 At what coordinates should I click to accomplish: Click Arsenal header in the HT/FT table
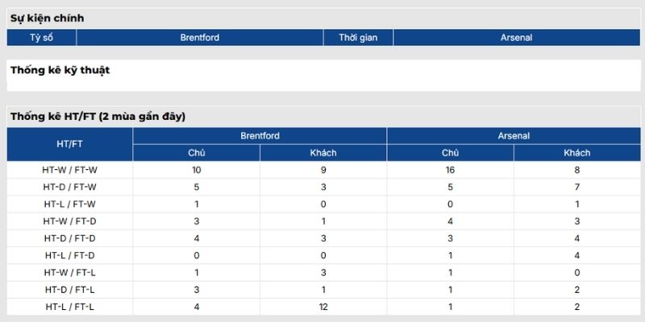tap(514, 136)
